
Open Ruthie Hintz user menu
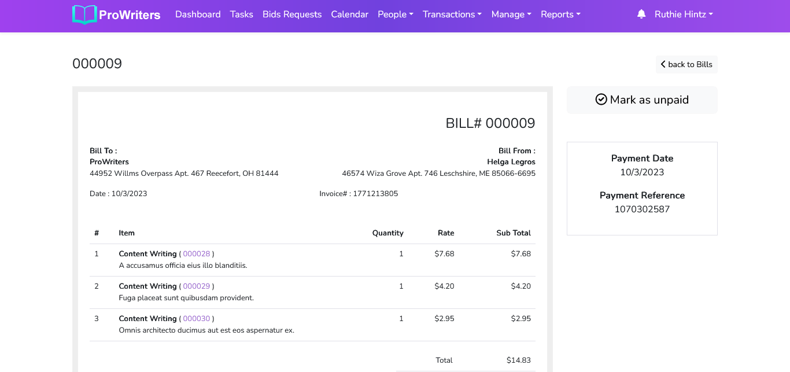(x=683, y=14)
